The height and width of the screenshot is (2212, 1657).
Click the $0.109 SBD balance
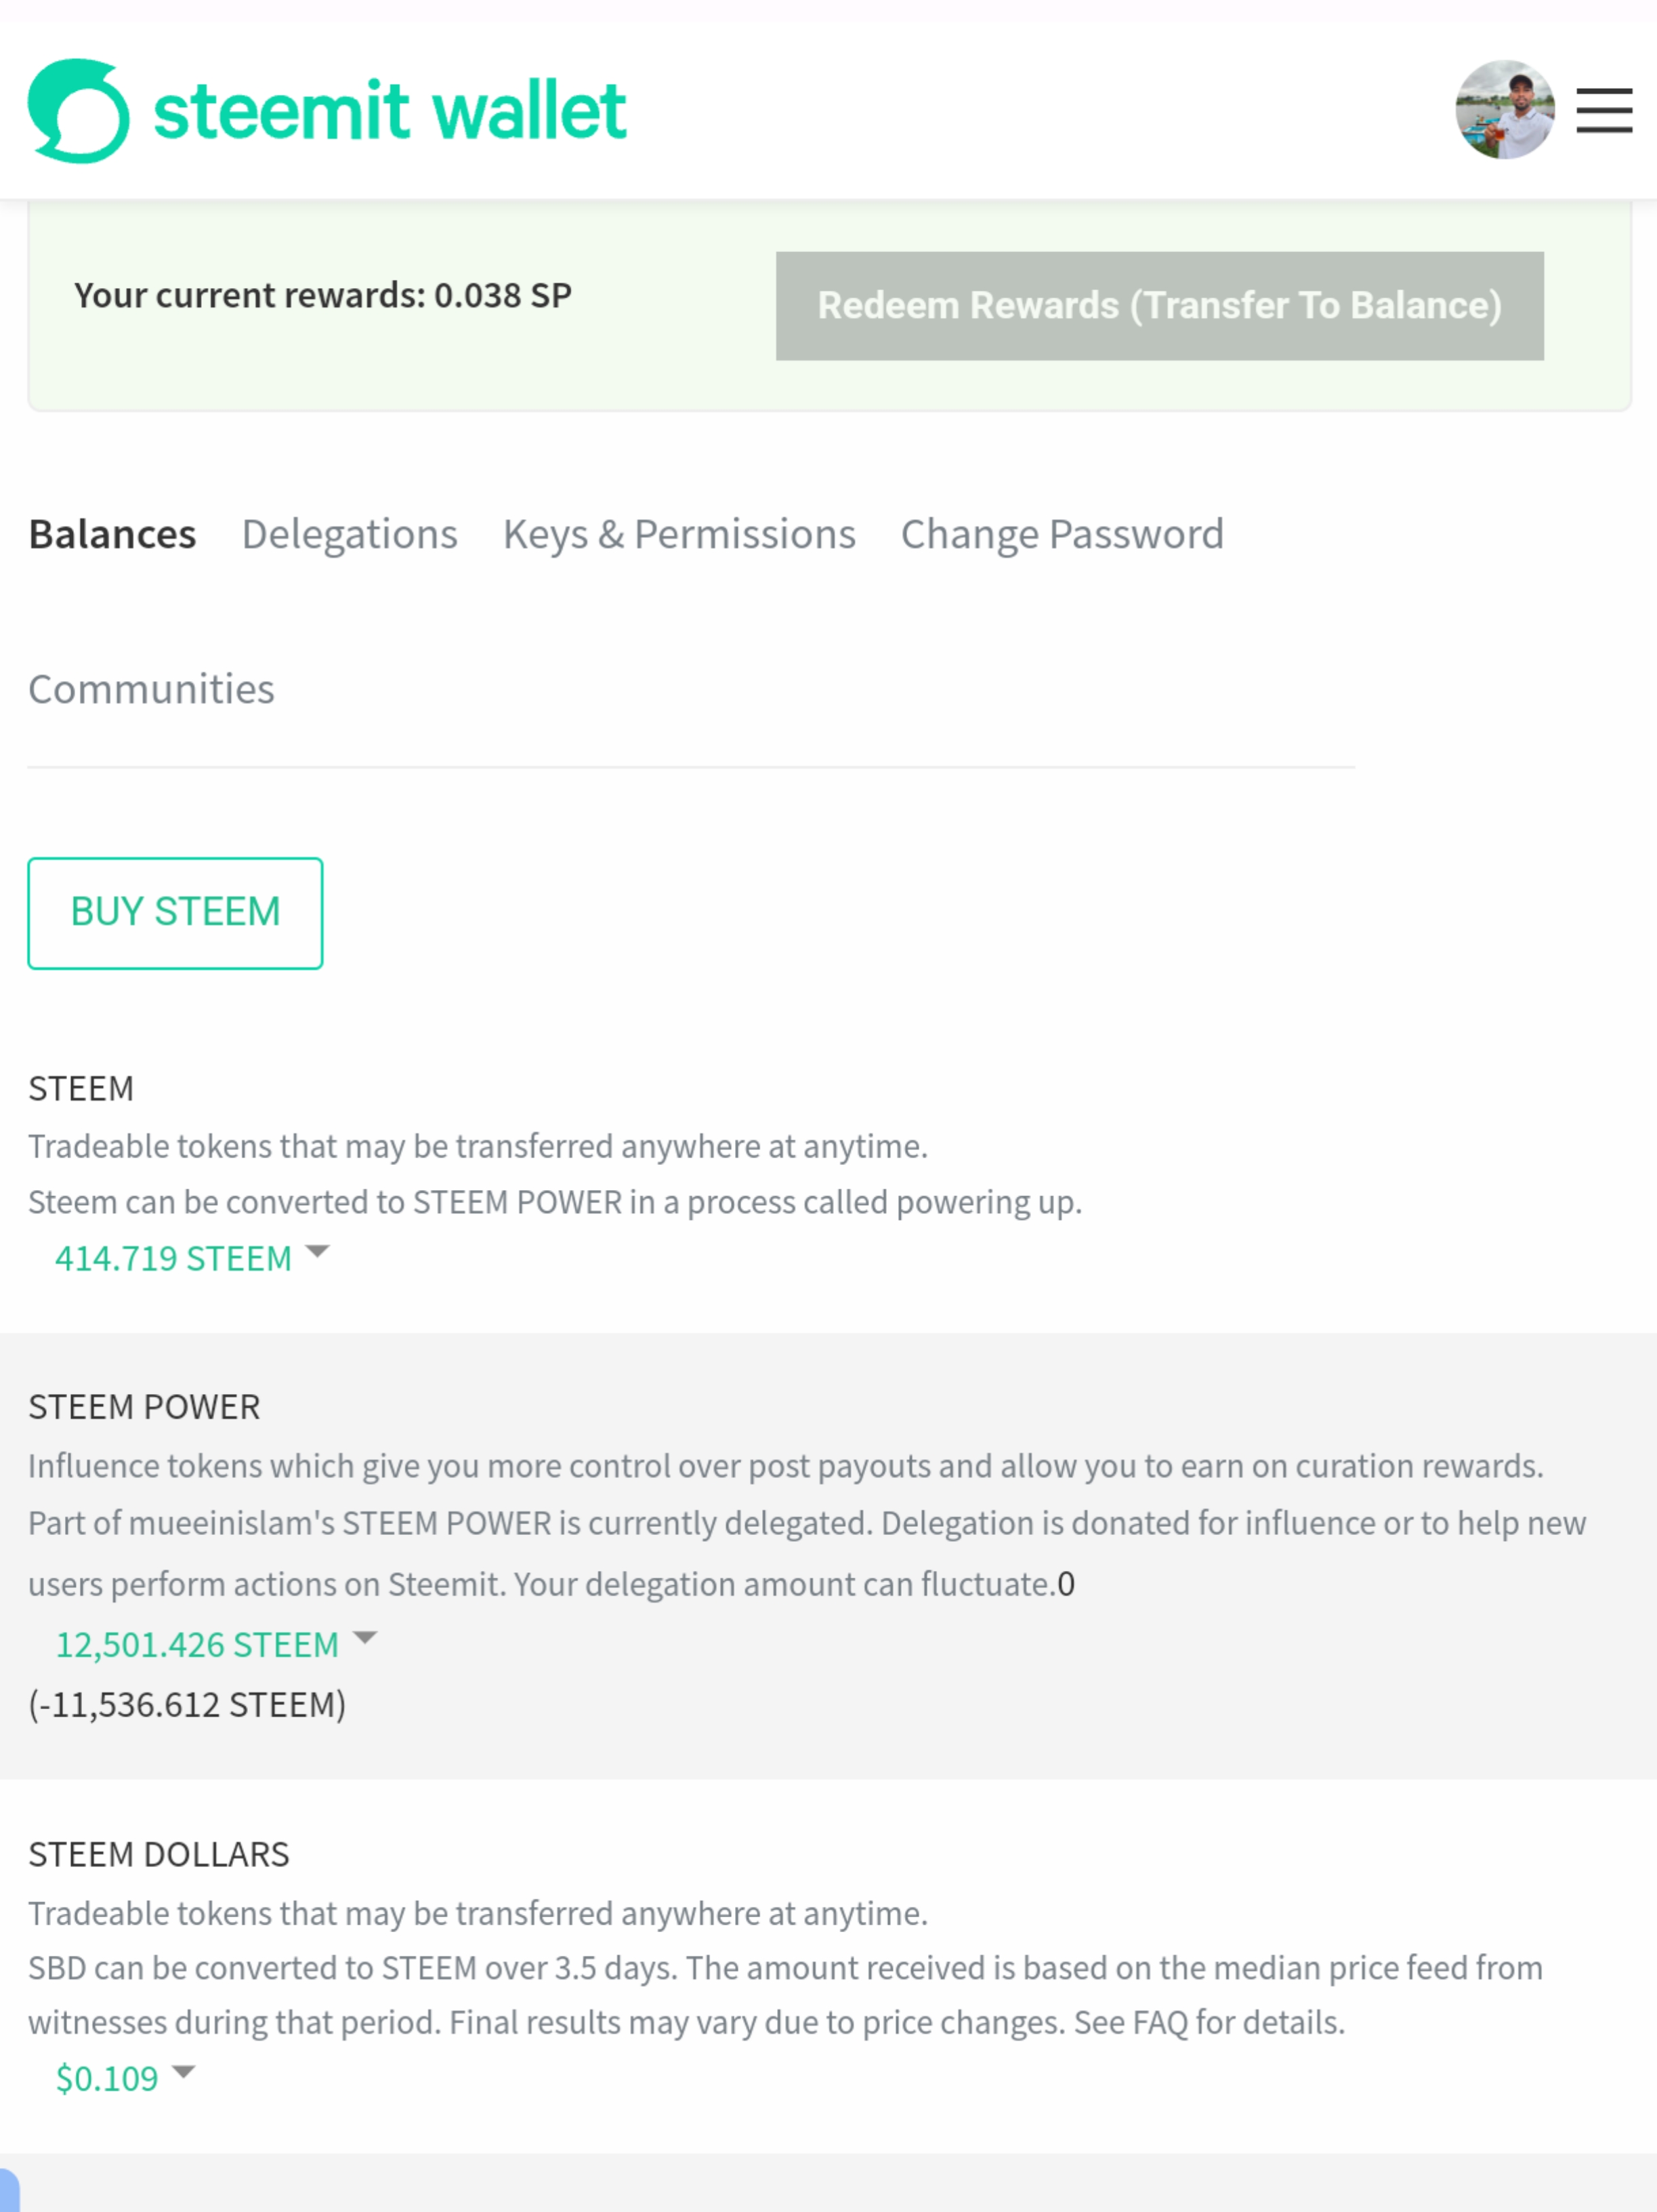pyautogui.click(x=107, y=2079)
